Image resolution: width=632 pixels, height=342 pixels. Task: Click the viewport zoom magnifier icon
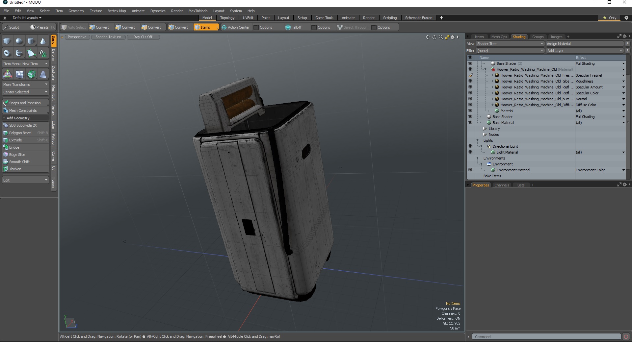441,37
